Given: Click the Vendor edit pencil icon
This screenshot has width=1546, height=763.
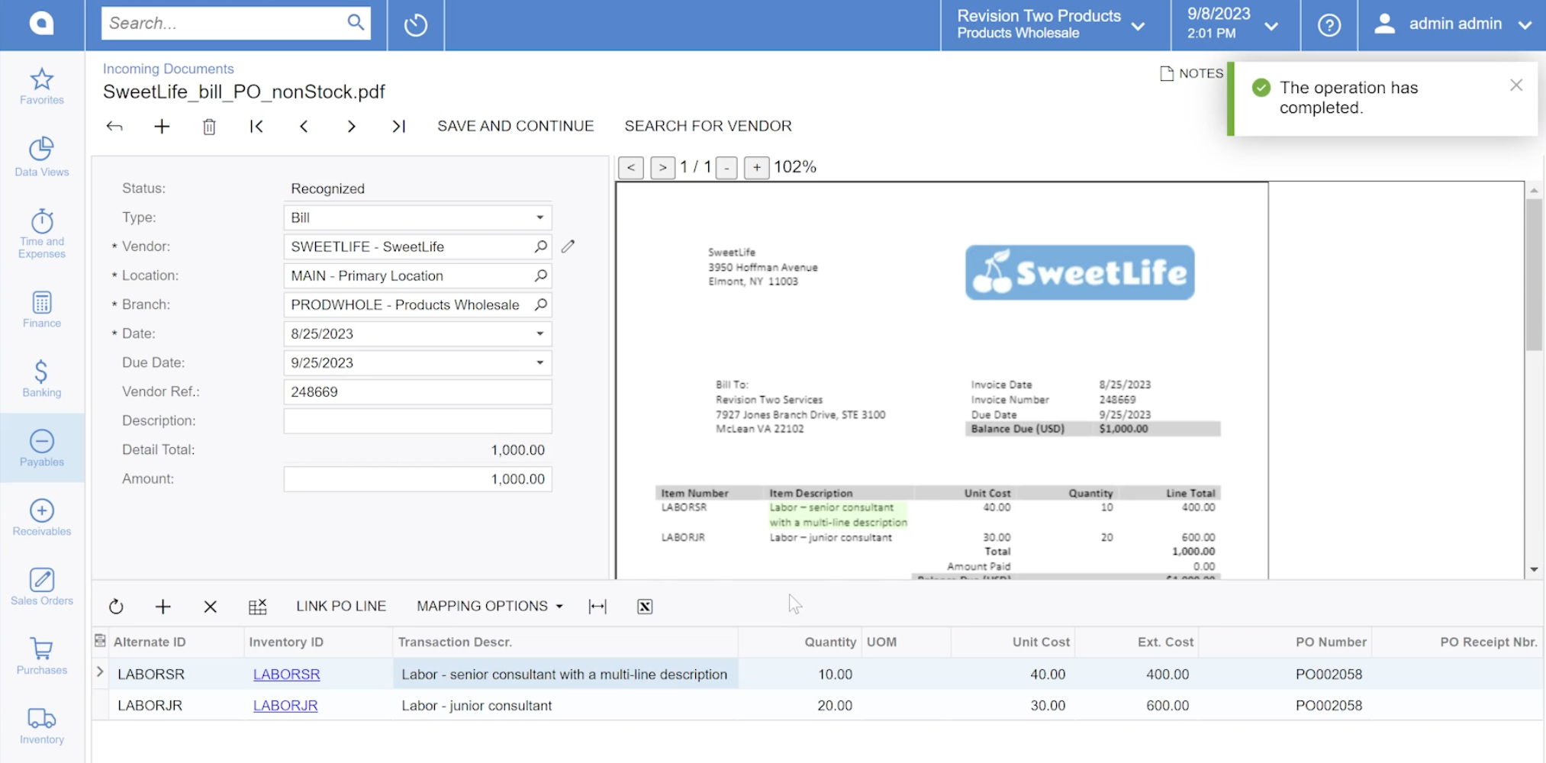Looking at the screenshot, I should point(568,246).
